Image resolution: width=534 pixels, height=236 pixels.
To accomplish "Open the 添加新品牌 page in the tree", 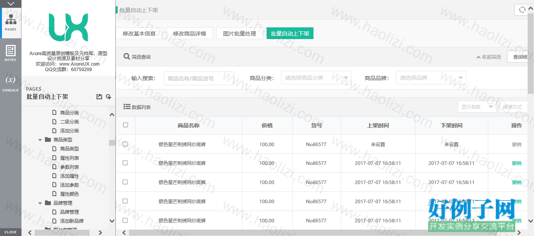I will pyautogui.click(x=72, y=221).
